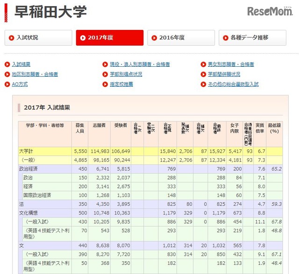The image size is (299, 274).
Task: Open the 入試結果 link
Action: (x=21, y=64)
